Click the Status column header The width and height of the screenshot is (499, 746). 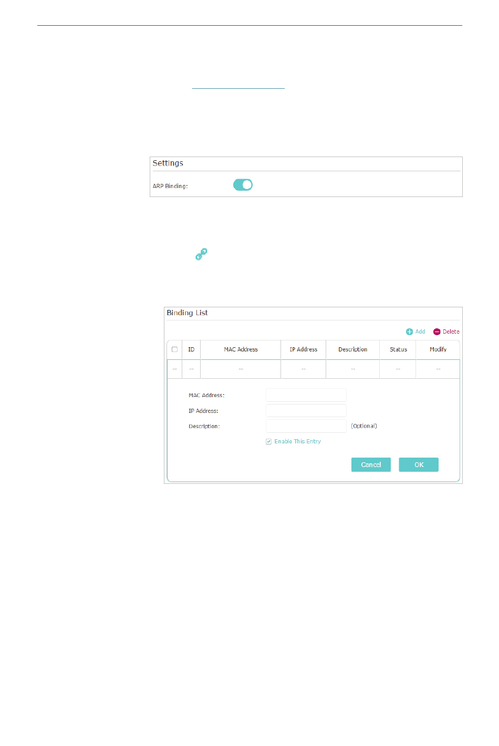point(398,349)
